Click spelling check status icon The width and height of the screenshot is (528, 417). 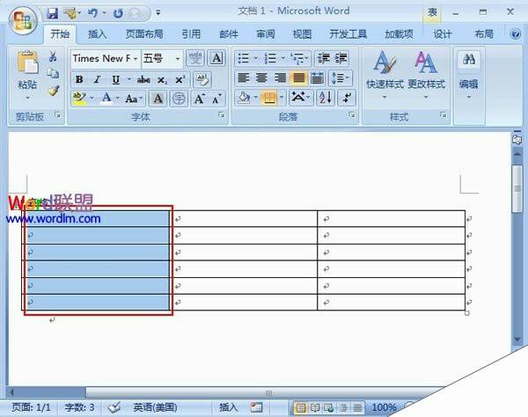(x=114, y=407)
